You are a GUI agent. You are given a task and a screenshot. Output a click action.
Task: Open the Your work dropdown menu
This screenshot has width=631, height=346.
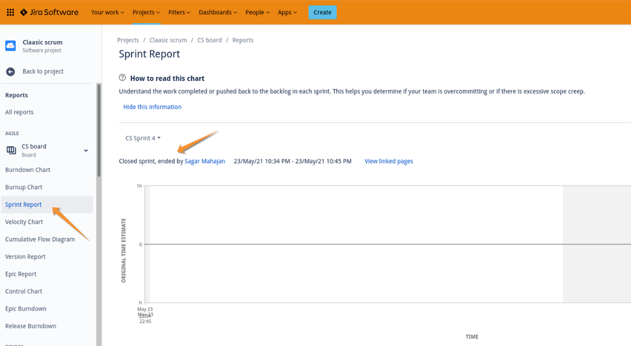[x=107, y=13]
